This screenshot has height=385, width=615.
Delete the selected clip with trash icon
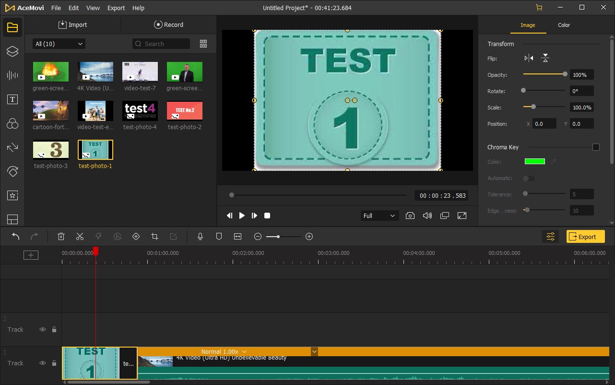[61, 236]
